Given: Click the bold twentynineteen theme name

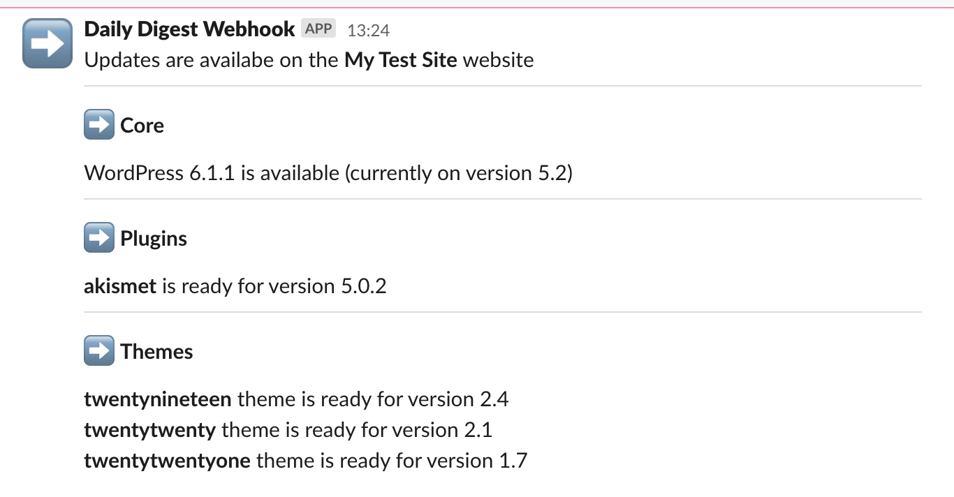Looking at the screenshot, I should click(x=157, y=399).
